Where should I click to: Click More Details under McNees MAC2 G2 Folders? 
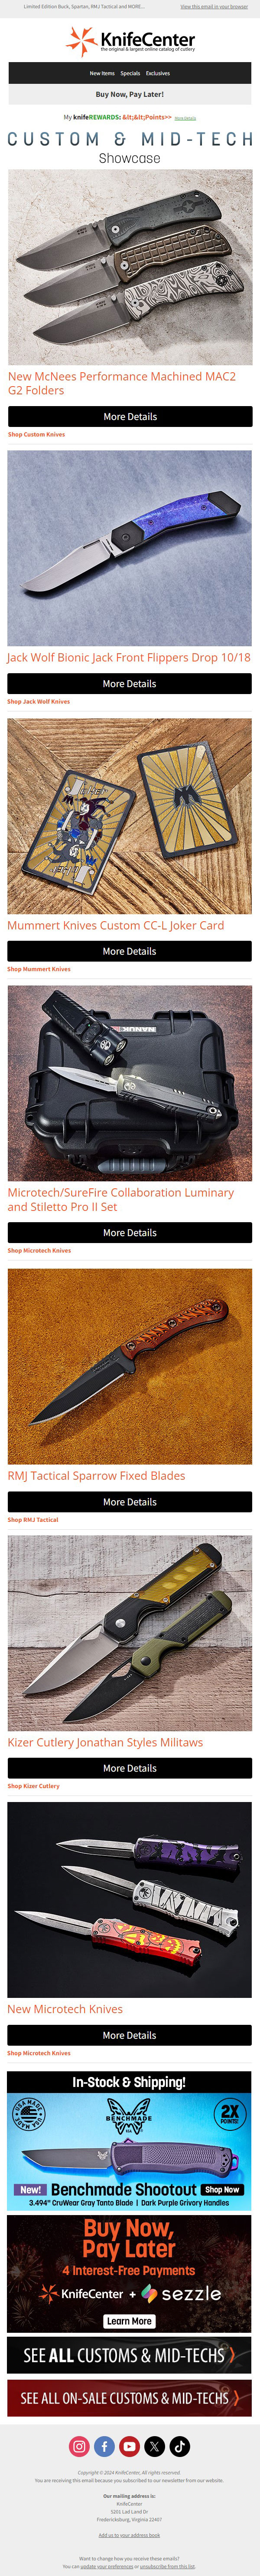click(130, 417)
